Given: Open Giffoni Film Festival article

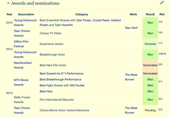Looking at the screenshot, I should coord(21,44).
